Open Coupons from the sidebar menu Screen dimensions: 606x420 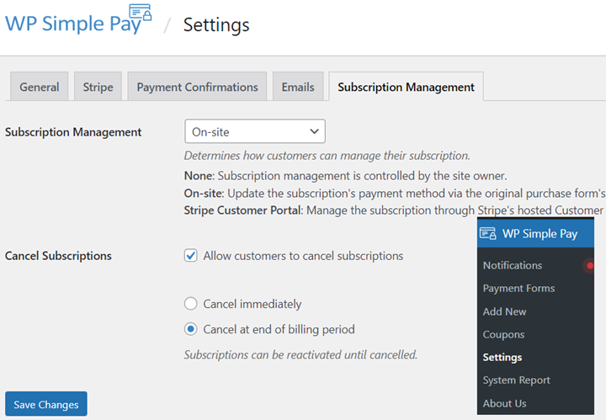(x=503, y=334)
